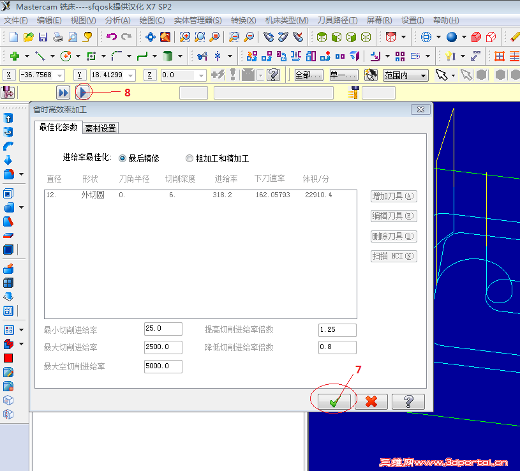
Task: Click the 单一... selection button
Action: (x=344, y=75)
